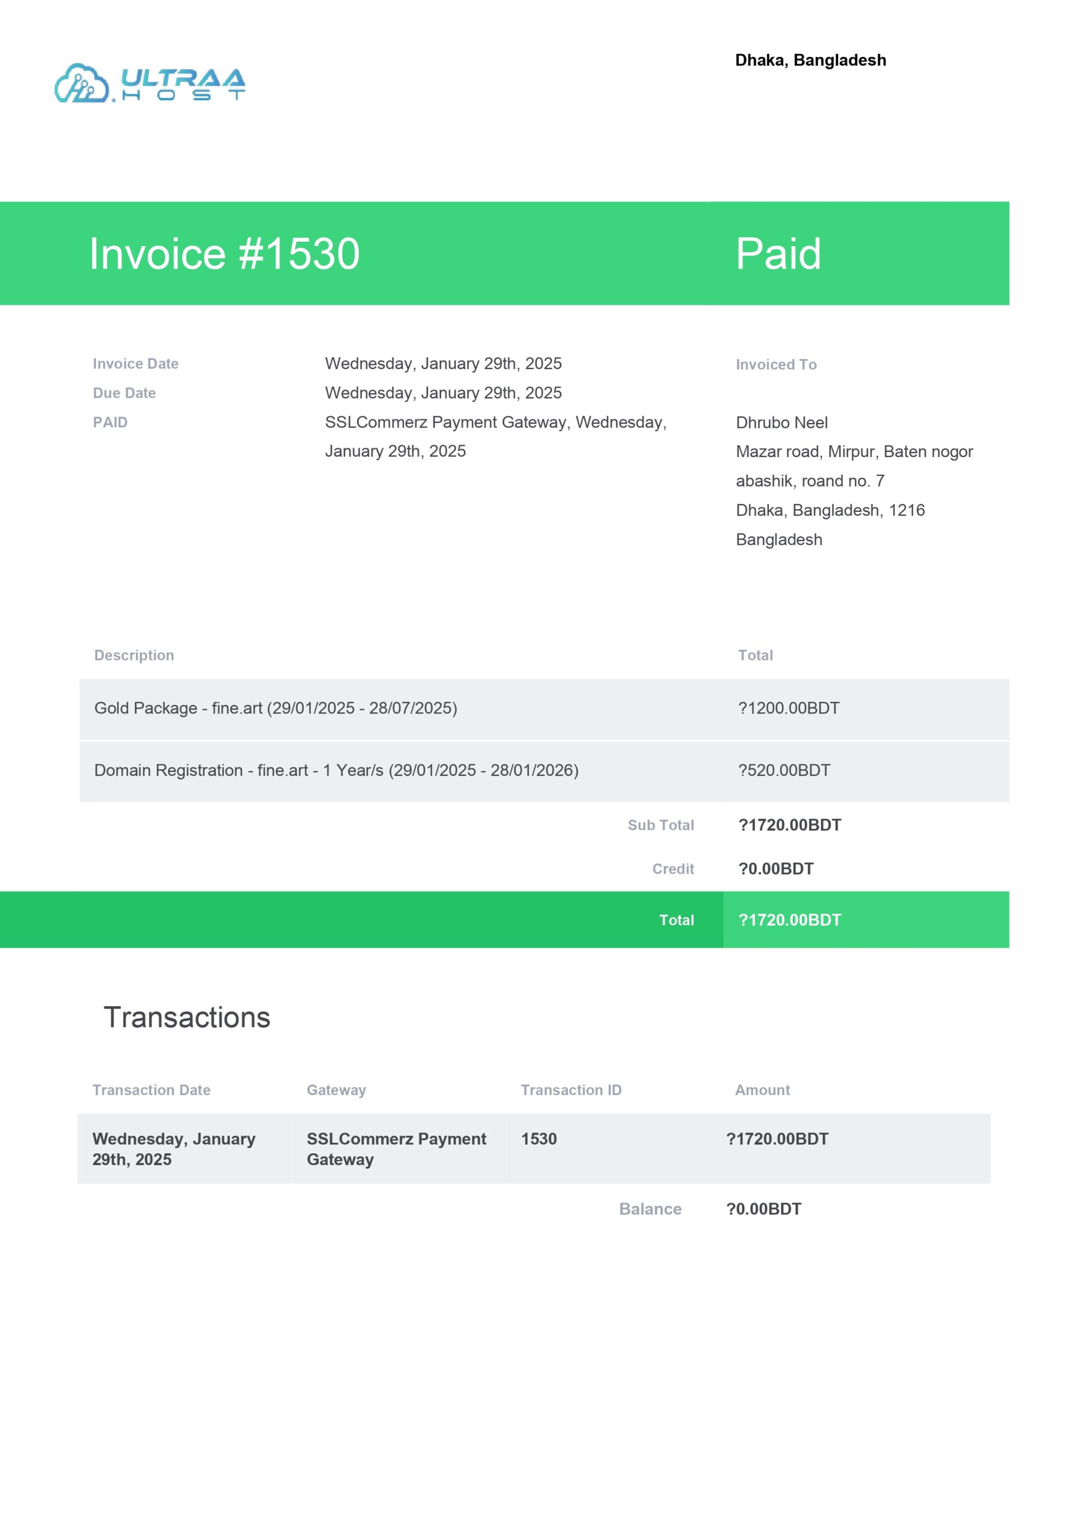The image size is (1087, 1536).
Task: Click the 'Description' column header
Action: [x=134, y=656]
